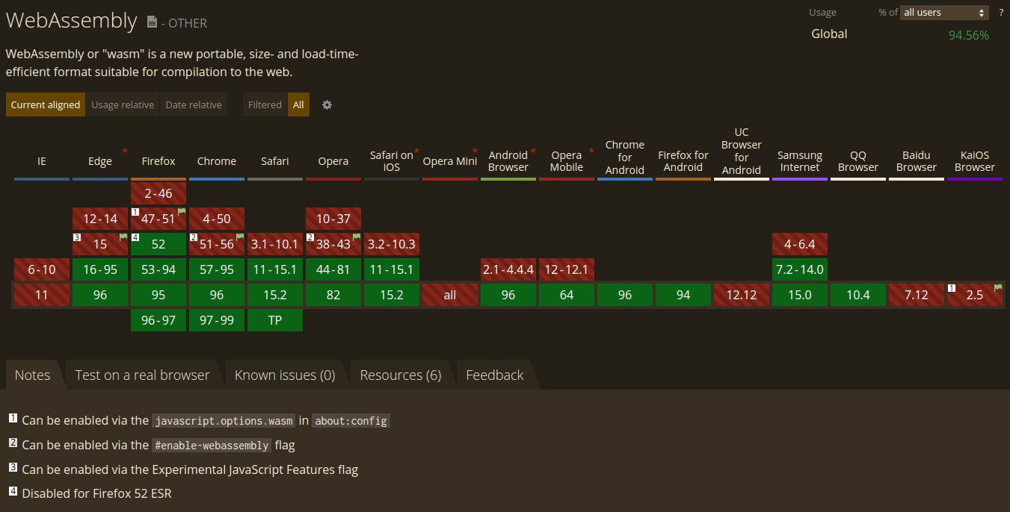Open the all users usage dropdown
The height and width of the screenshot is (512, 1010).
(x=944, y=13)
